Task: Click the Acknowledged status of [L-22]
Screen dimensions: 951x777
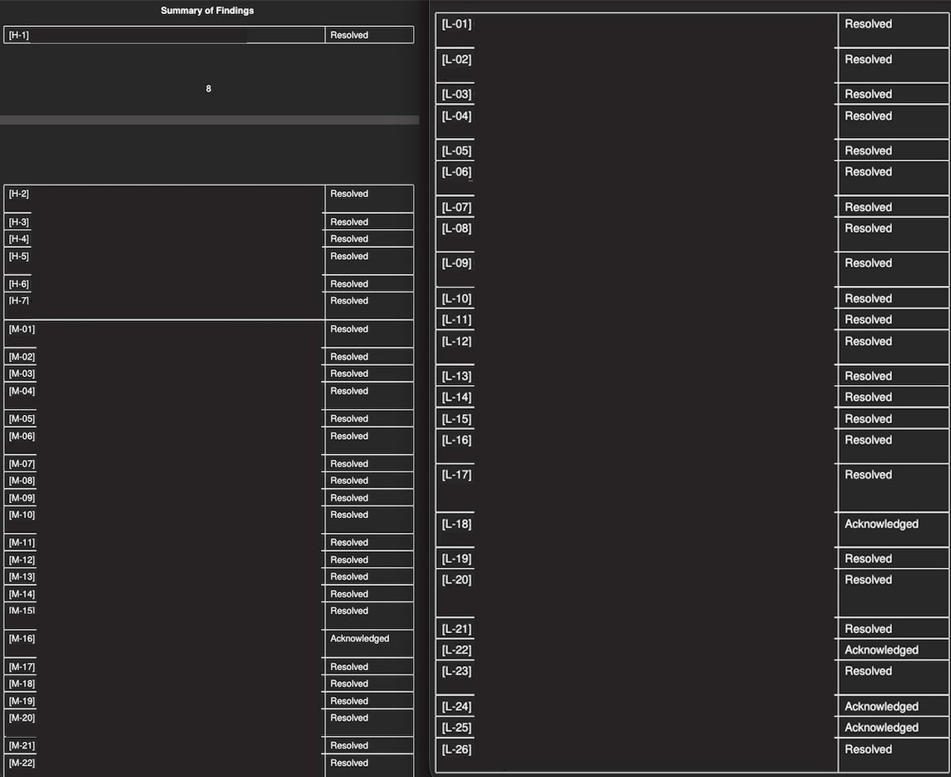Action: [881, 650]
